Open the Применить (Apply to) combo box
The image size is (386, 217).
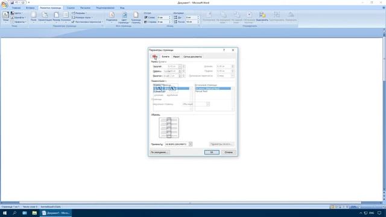click(x=179, y=144)
